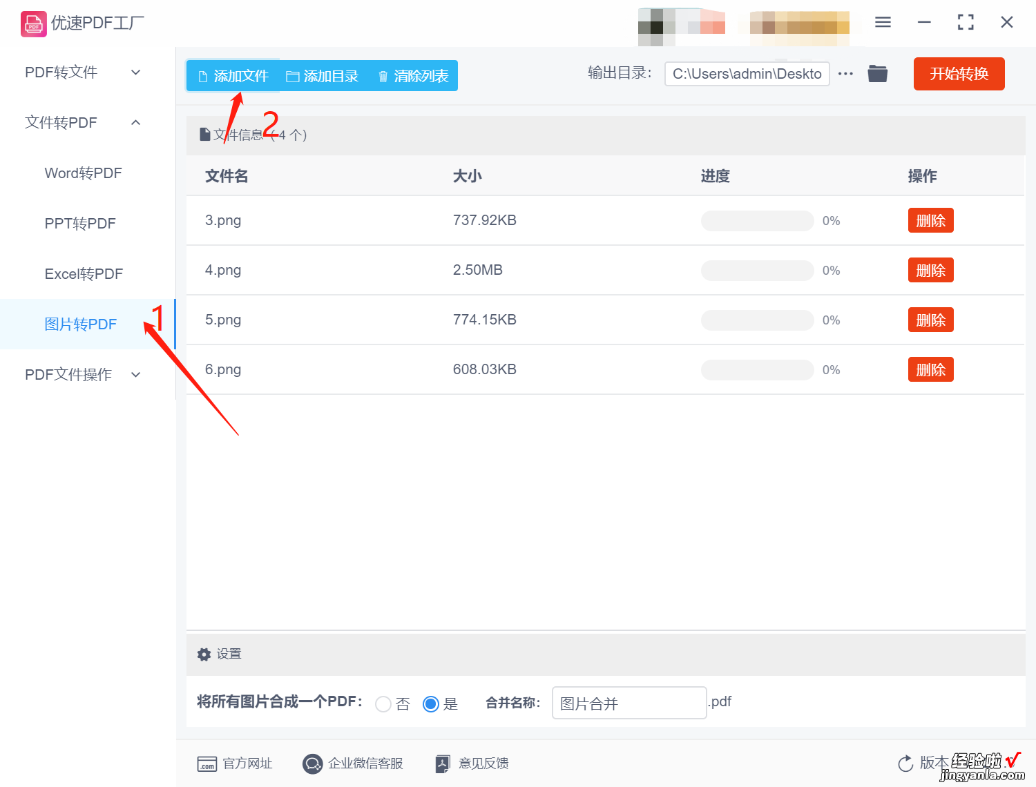Click PDF文件操作 sidebar heading
1036x787 pixels.
[x=68, y=375]
